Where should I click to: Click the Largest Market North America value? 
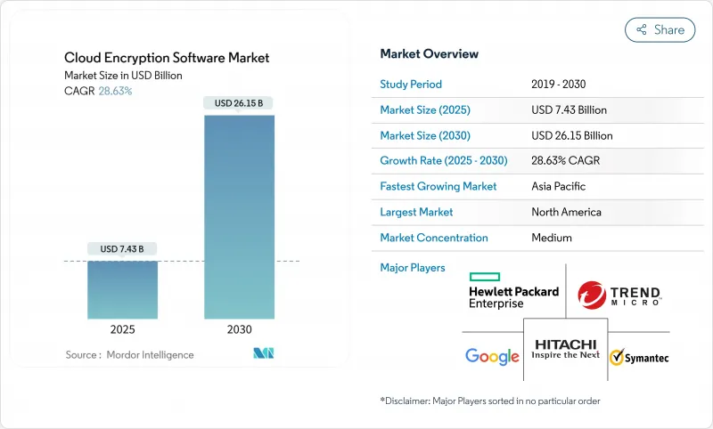[x=565, y=212]
